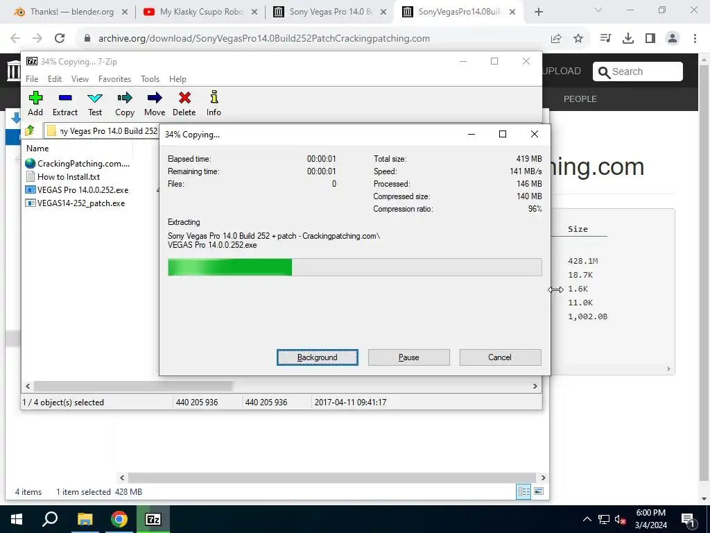Open the File menu in 7-Zip
Viewport: 710px width, 533px height.
click(x=32, y=79)
